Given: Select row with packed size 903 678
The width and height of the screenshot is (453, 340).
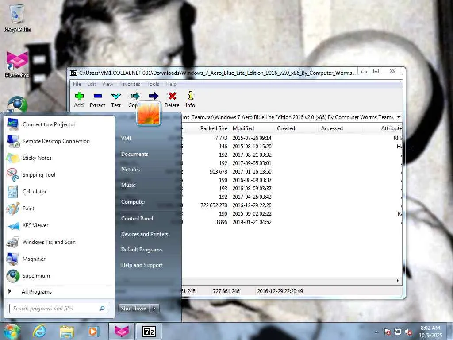Looking at the screenshot, I should [292, 172].
